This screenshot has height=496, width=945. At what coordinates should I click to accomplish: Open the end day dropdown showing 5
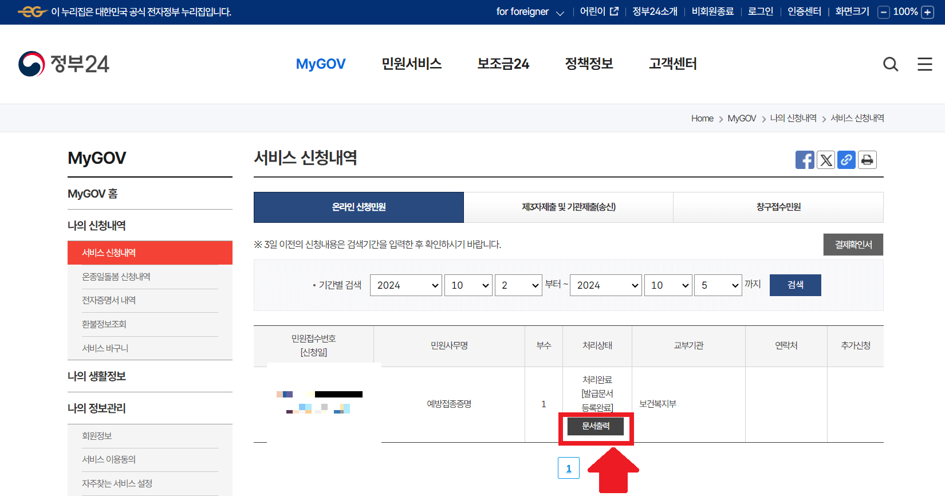pos(718,285)
